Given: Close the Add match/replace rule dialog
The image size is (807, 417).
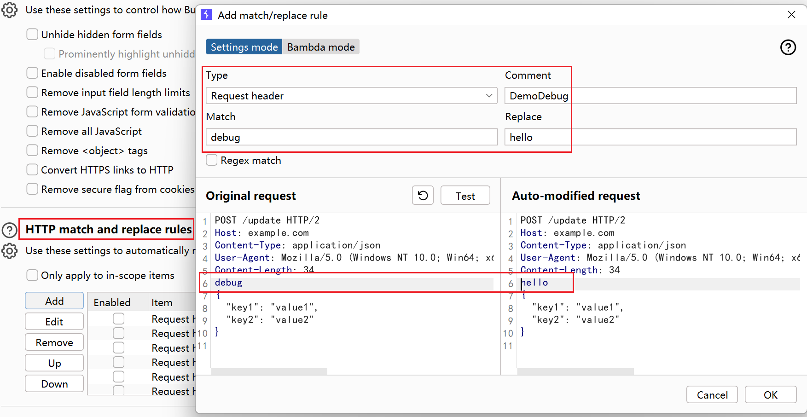Looking at the screenshot, I should 791,15.
